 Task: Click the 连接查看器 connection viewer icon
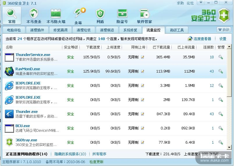[190, 39]
